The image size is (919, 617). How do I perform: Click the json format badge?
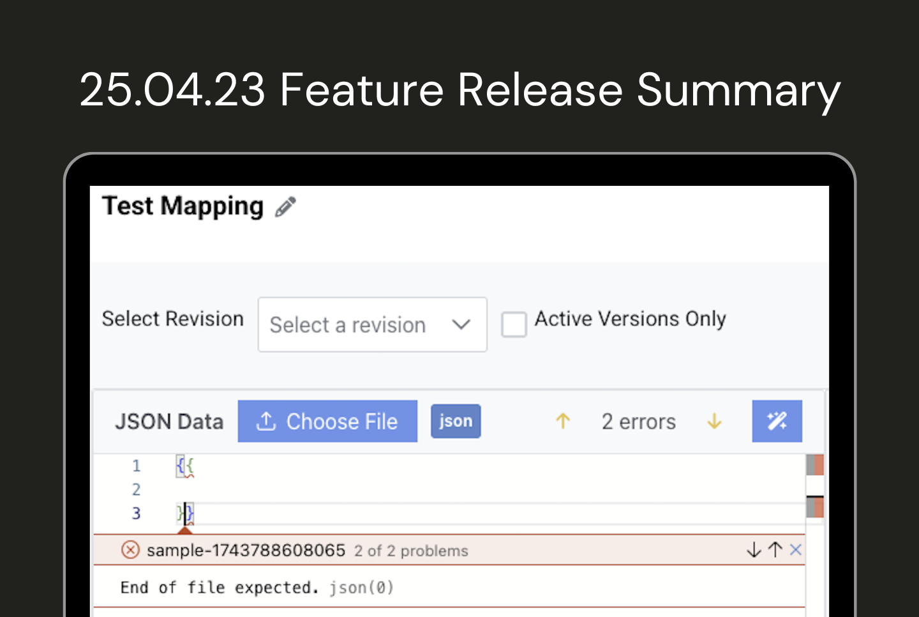[x=456, y=422]
